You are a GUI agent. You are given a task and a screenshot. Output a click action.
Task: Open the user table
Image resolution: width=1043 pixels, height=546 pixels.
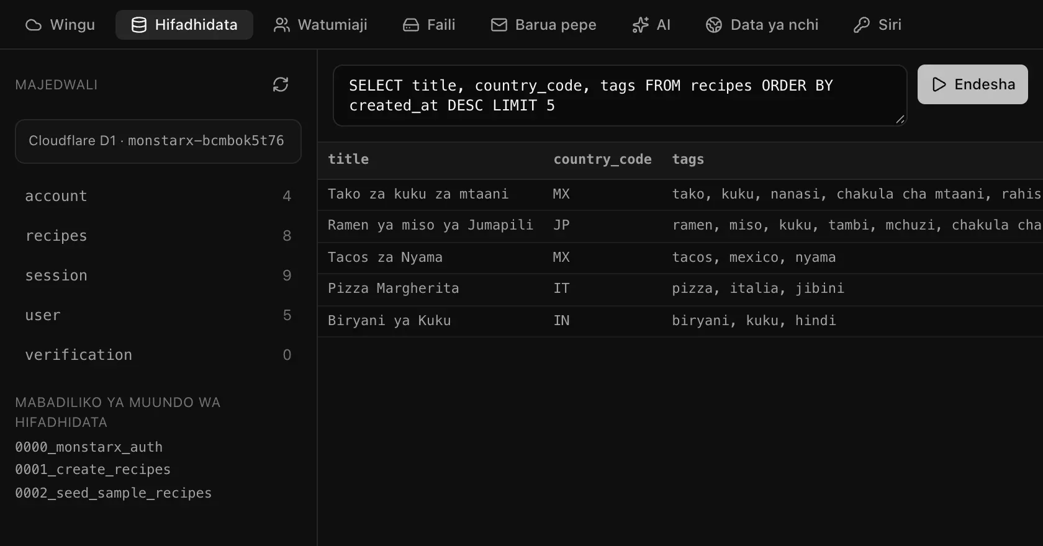tap(158, 315)
